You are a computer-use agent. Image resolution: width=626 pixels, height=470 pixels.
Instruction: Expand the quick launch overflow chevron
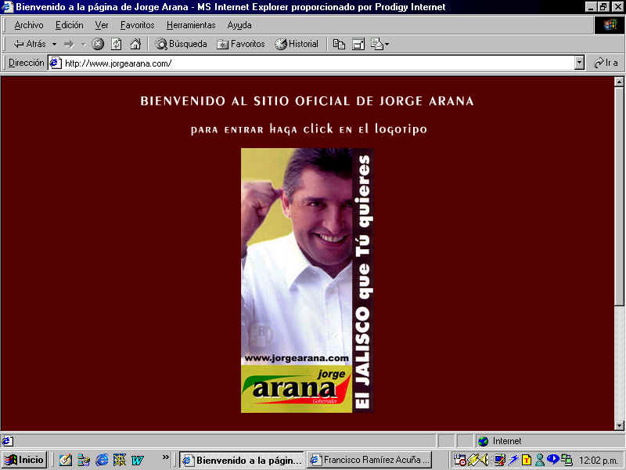(166, 457)
